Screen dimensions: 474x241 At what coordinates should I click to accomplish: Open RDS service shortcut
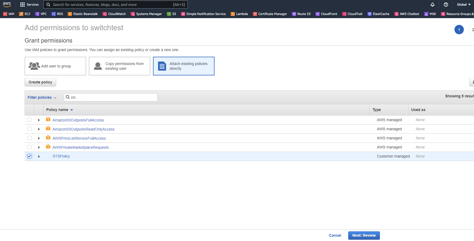click(x=57, y=14)
